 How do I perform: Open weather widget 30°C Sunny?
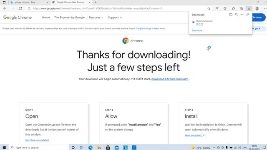click(201, 147)
